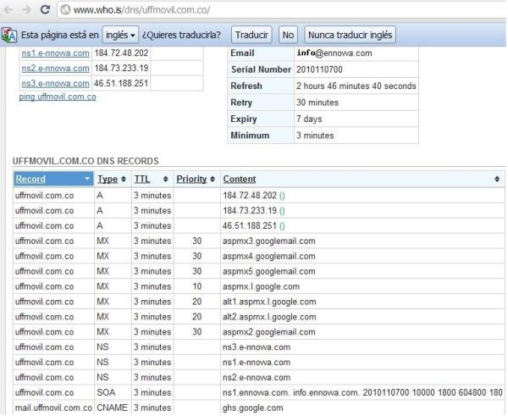Screen dimensions: 508x416
Task: Click Nunca traducir inglés button
Action: (x=350, y=35)
